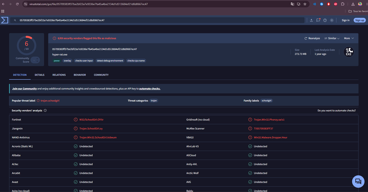Screen dimensions: 368x192
Task: Open the extensions puzzle icon
Action: (x=342, y=4)
